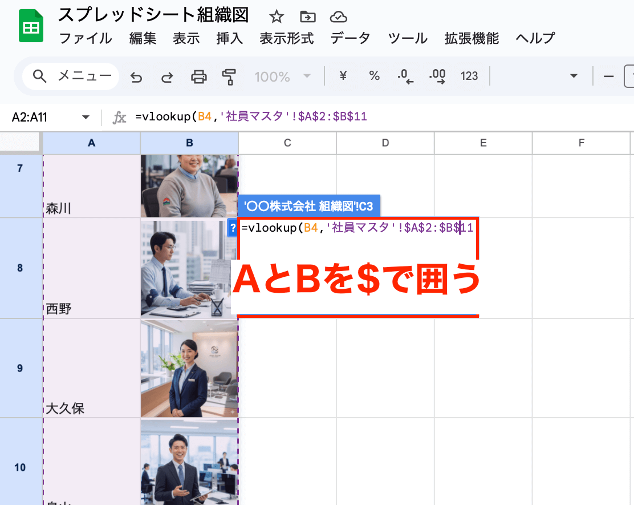This screenshot has width=634, height=505.
Task: Click the Google Sheets logo
Action: [31, 25]
